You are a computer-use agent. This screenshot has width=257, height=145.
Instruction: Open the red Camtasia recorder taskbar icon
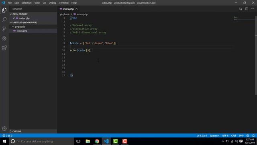coord(125,141)
